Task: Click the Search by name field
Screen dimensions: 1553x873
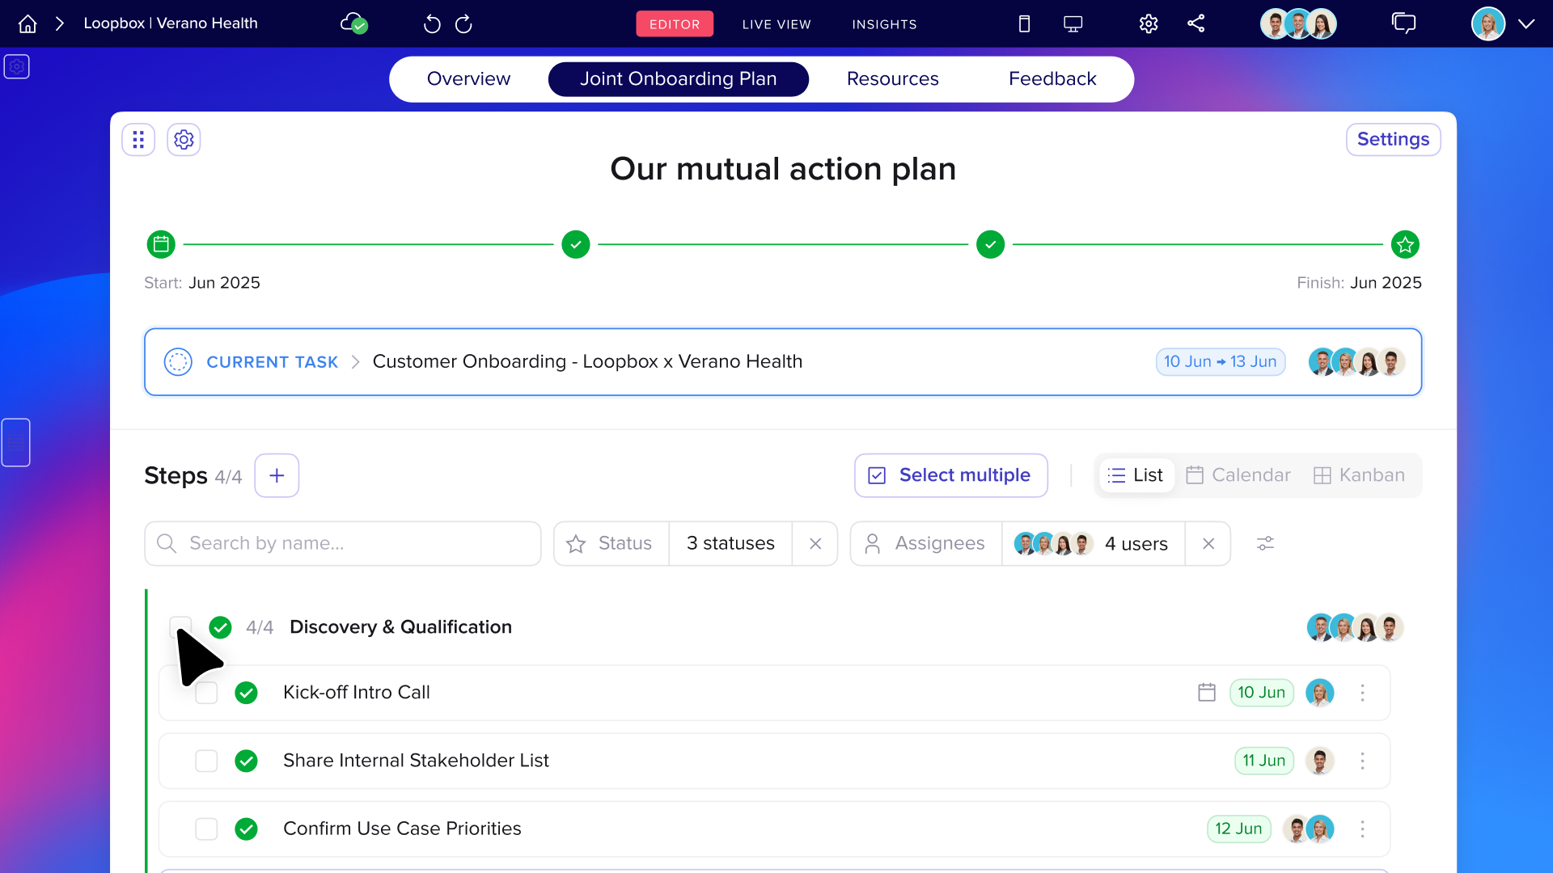Action: [343, 544]
